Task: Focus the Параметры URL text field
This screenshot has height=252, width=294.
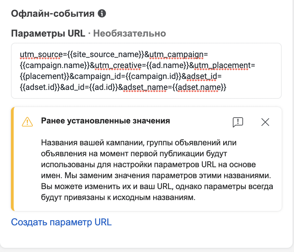Action: tap(146, 70)
